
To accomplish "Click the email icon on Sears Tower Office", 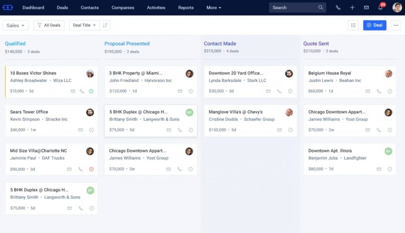I will pyautogui.click(x=81, y=130).
